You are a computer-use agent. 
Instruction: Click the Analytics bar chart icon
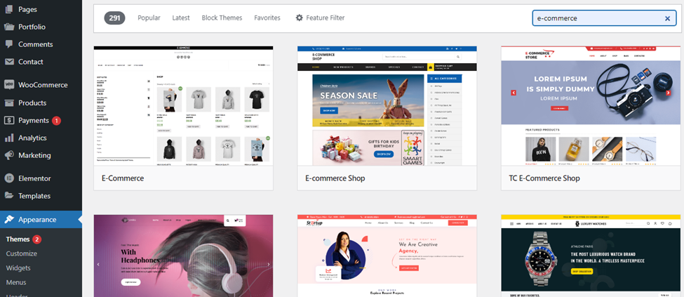(9, 138)
